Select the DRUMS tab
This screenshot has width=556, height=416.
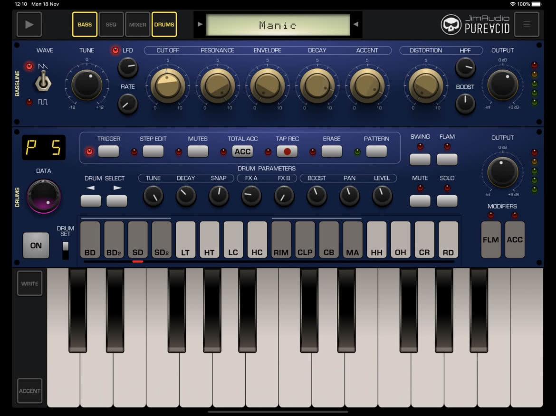[x=164, y=24]
